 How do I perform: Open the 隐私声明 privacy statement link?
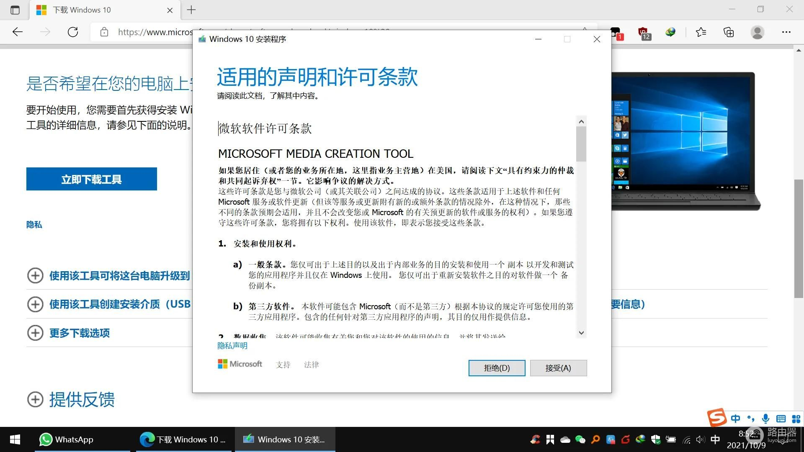[x=232, y=346]
